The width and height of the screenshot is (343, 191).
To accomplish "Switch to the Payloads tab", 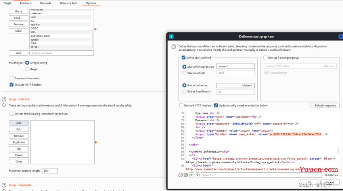I will click(x=46, y=3).
